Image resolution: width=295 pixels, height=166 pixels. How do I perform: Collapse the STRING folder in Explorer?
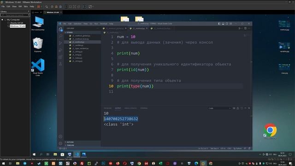(x=83, y=32)
